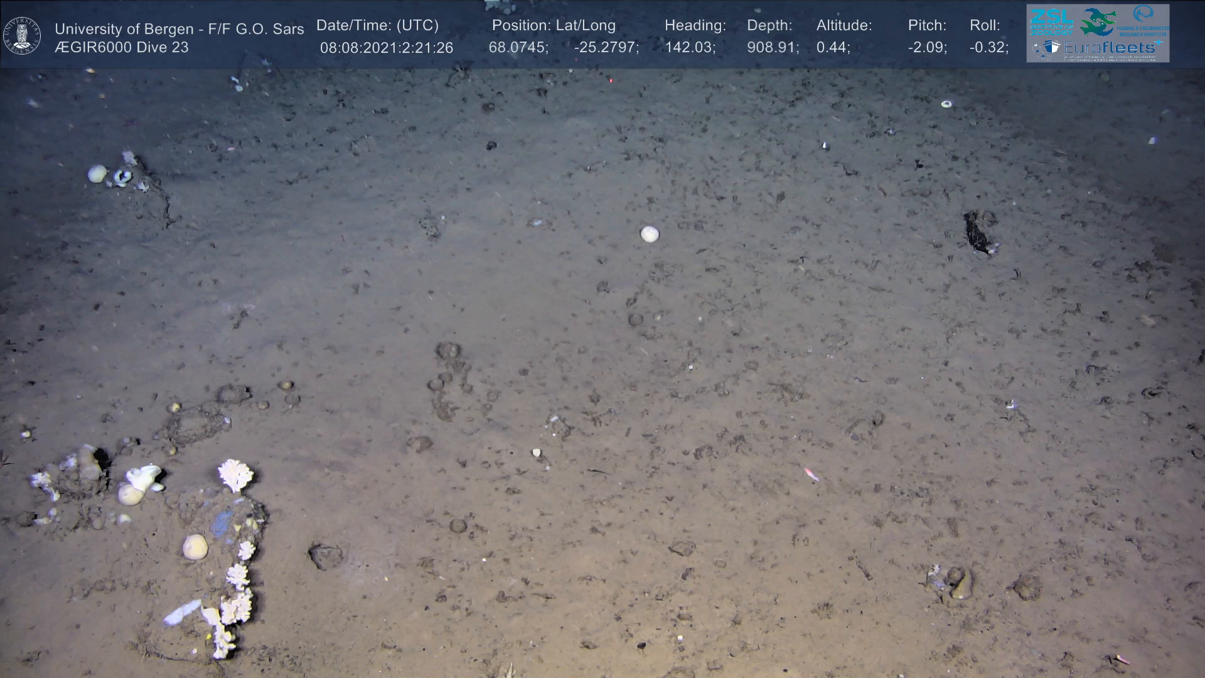
Task: Click the green-blue fish logo
Action: [1097, 22]
